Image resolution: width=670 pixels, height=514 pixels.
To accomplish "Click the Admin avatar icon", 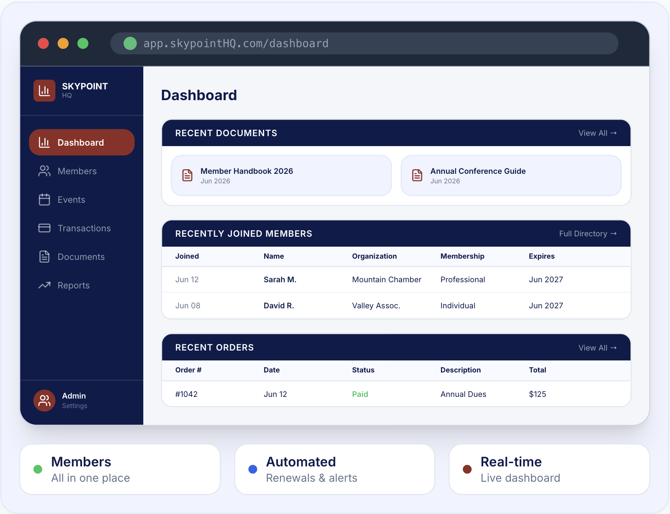I will coord(44,400).
